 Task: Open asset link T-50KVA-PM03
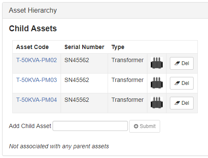[36, 80]
